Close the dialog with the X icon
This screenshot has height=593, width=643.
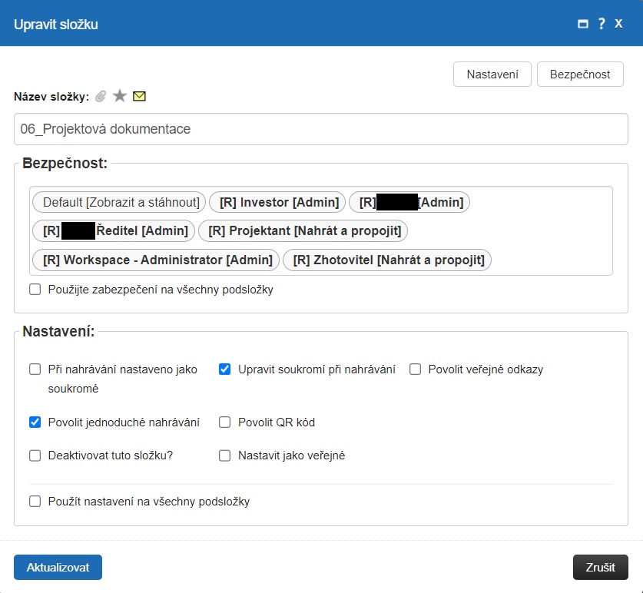click(x=618, y=24)
